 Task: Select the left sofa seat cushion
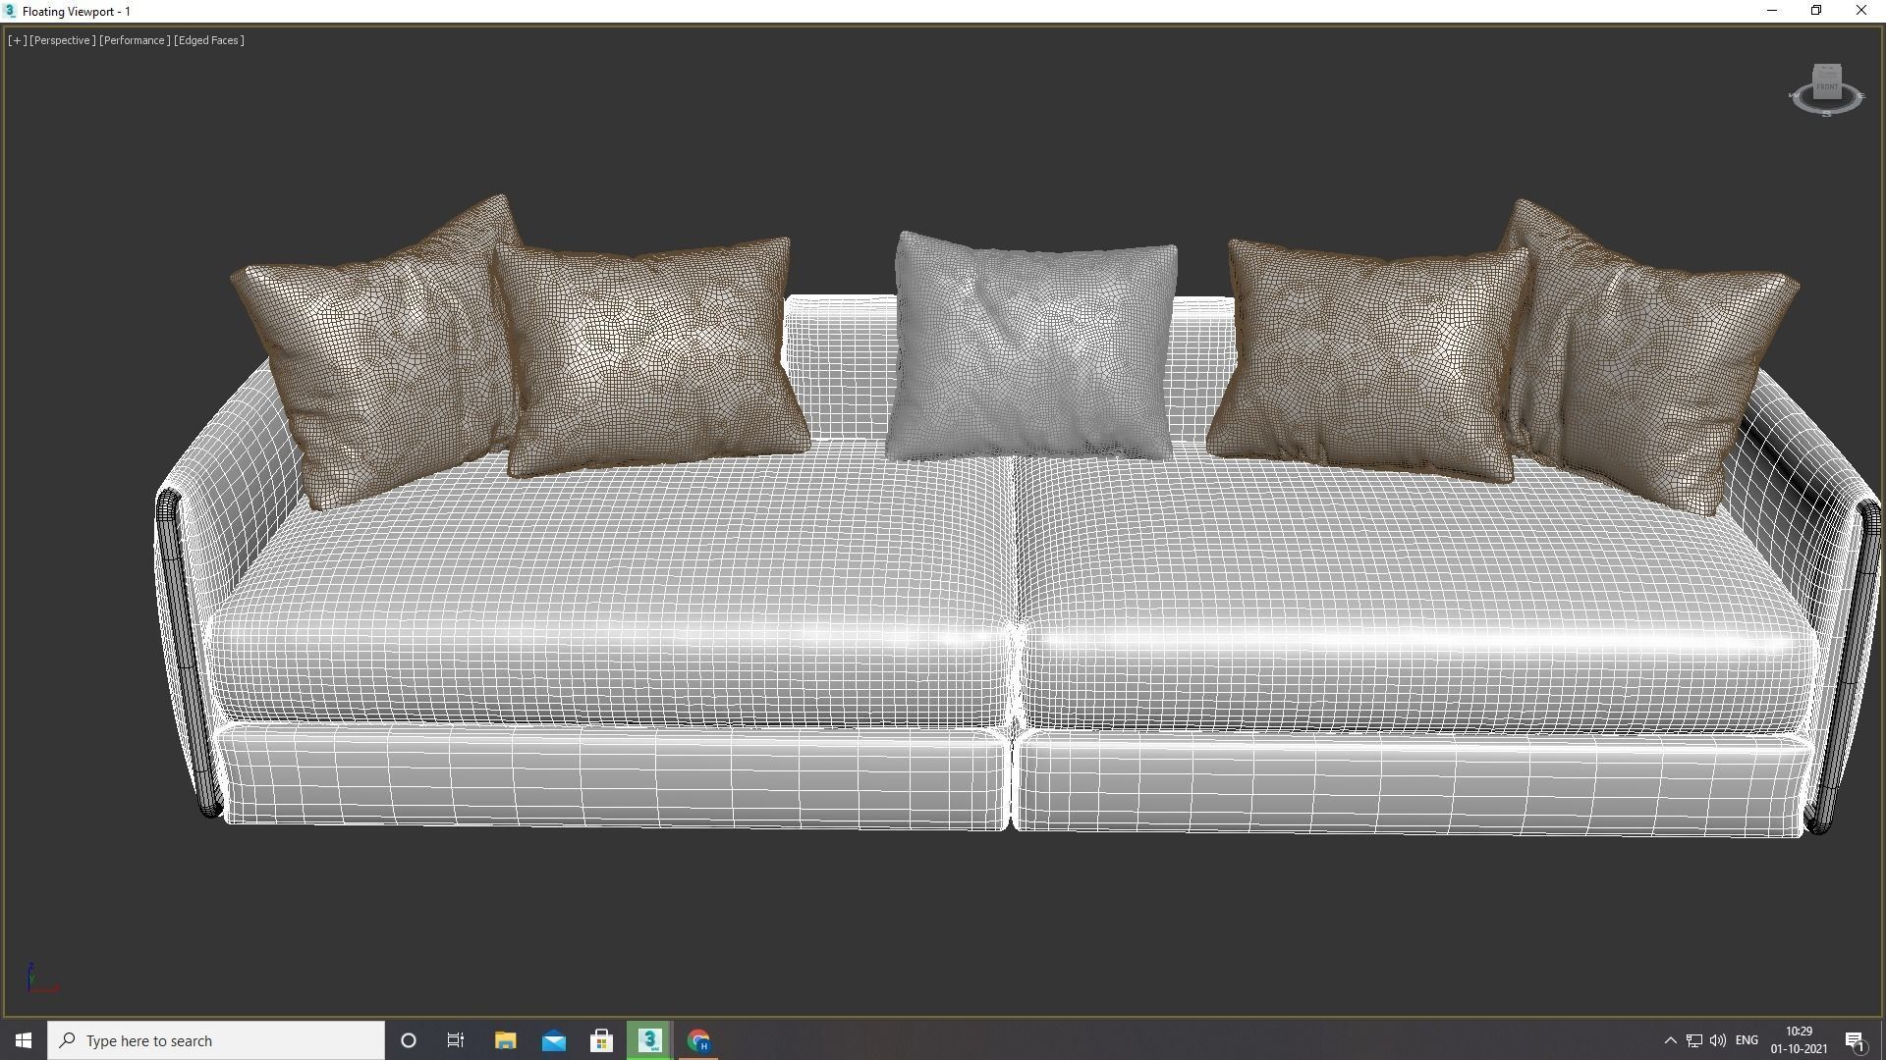coord(609,589)
